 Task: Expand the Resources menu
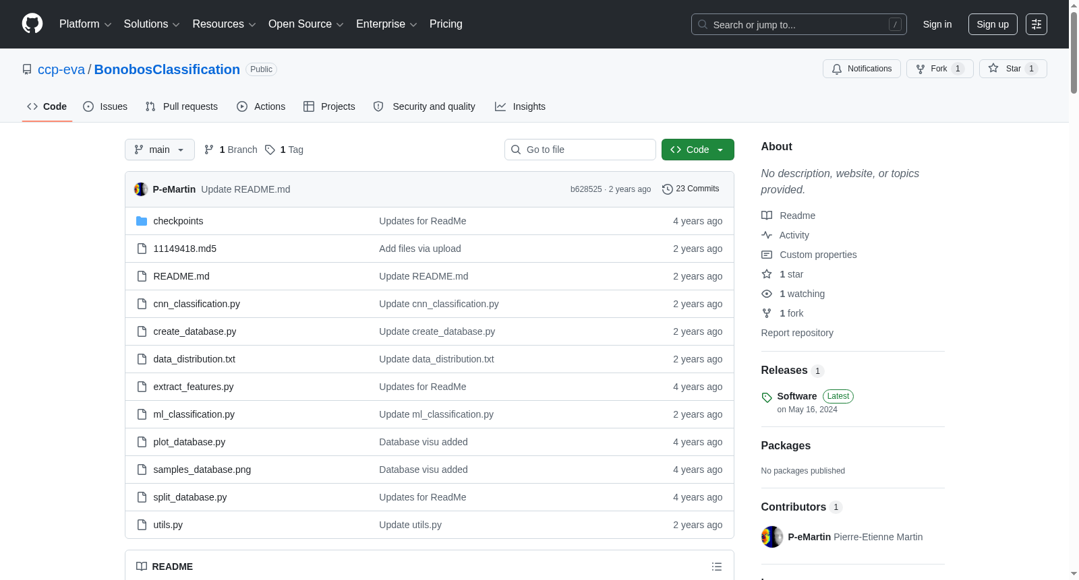click(x=224, y=24)
